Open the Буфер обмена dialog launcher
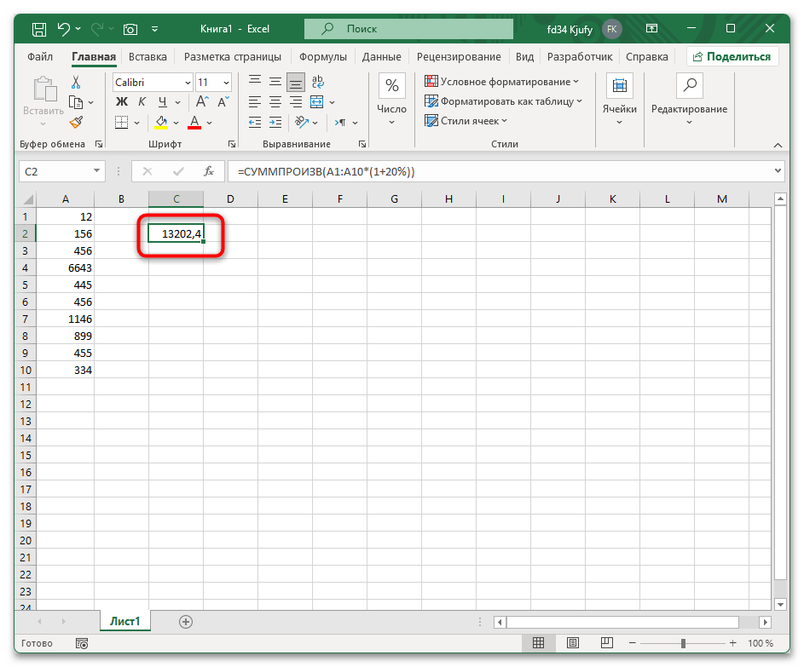 pyautogui.click(x=99, y=145)
